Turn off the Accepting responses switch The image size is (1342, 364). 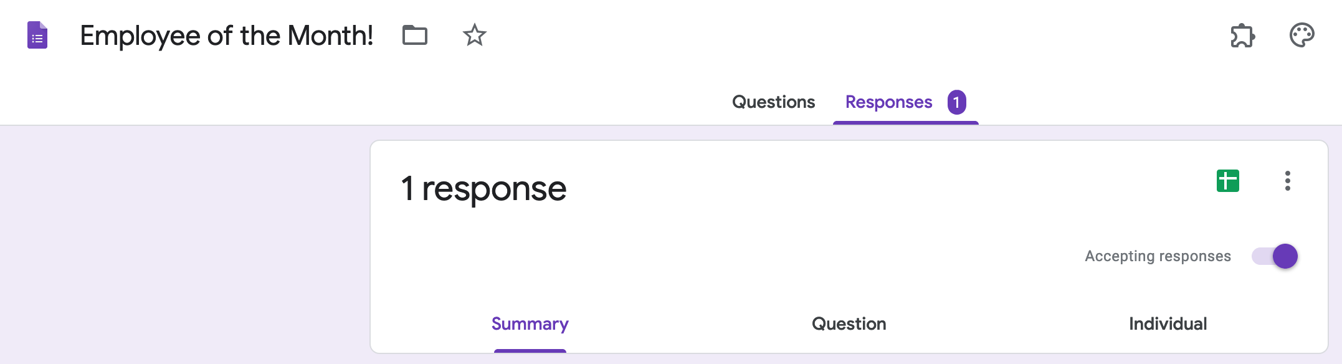point(1275,256)
